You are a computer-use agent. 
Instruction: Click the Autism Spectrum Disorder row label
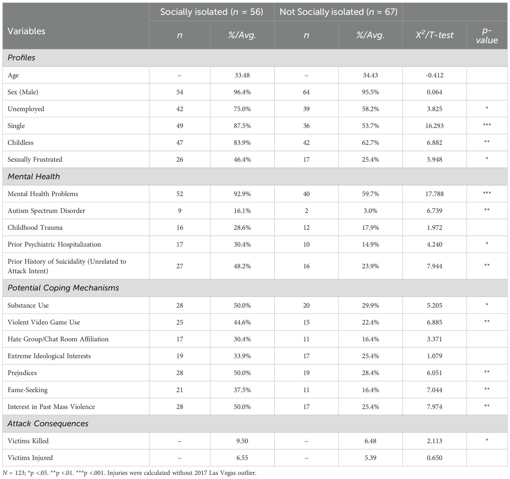[x=46, y=211]
